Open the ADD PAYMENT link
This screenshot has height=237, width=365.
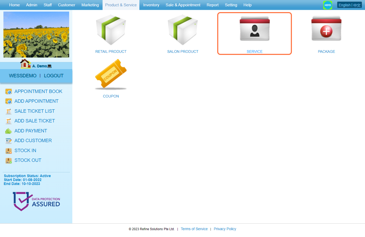click(31, 131)
